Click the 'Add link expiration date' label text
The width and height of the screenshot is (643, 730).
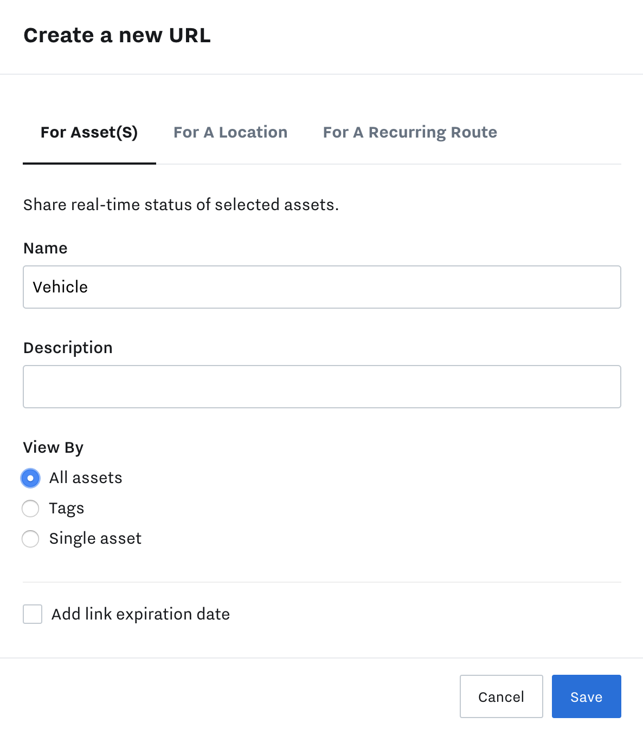coord(140,614)
